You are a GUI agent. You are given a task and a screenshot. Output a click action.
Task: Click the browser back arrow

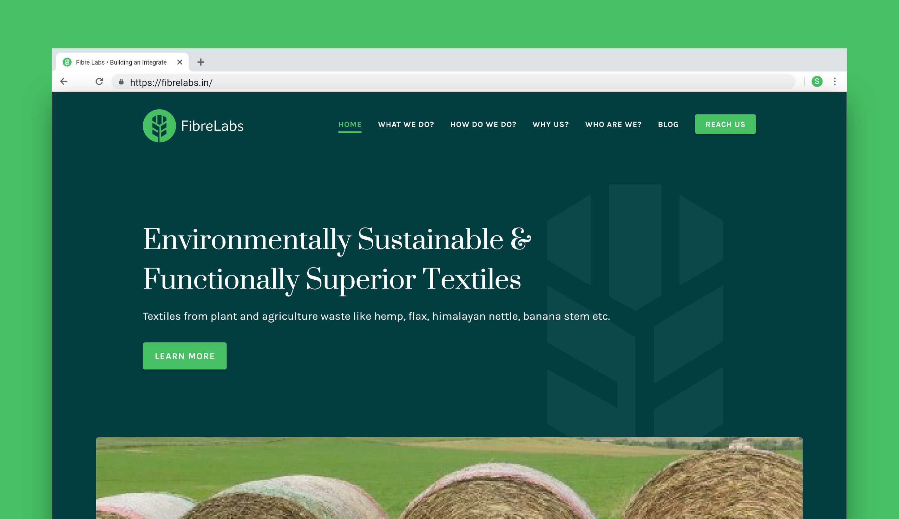pos(64,82)
